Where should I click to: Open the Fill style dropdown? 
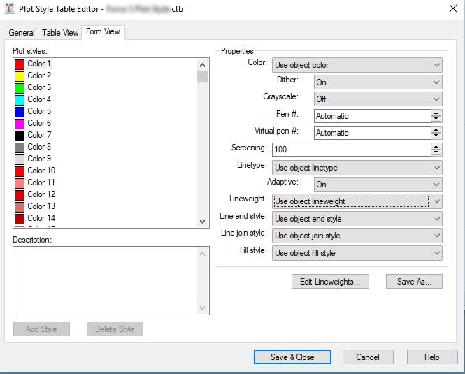tap(436, 253)
